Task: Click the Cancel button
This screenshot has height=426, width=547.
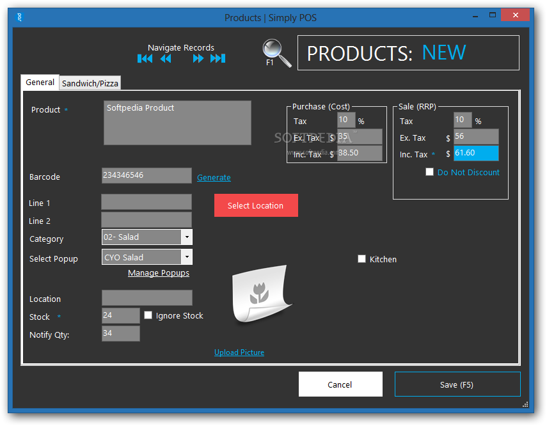Action: click(340, 384)
